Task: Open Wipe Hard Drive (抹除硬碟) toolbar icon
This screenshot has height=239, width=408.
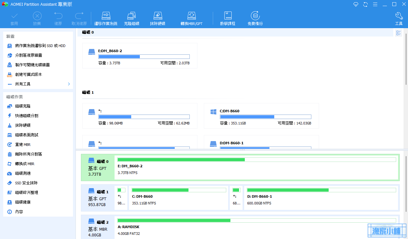Action: tap(158, 19)
